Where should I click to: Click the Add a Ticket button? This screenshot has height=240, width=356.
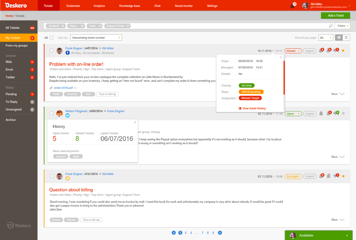tap(336, 15)
